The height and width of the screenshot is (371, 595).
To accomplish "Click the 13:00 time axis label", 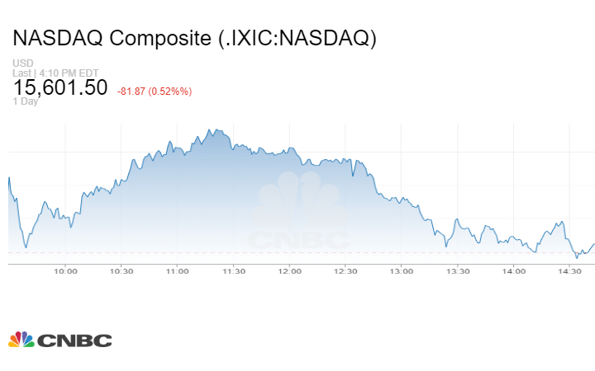I will 402,270.
